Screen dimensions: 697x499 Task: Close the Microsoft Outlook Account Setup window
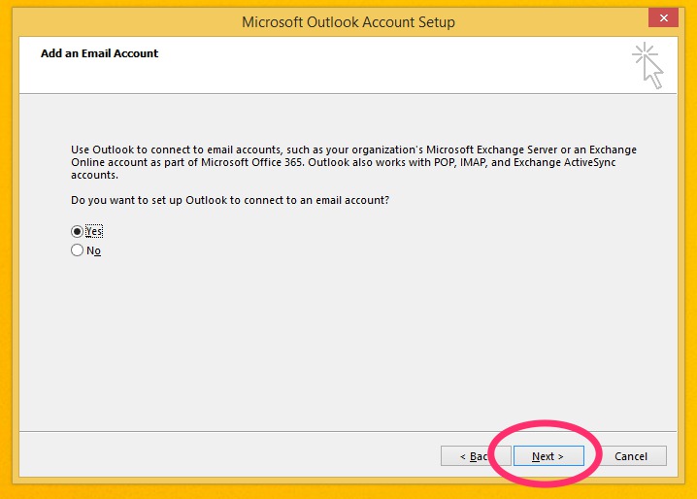[x=663, y=17]
